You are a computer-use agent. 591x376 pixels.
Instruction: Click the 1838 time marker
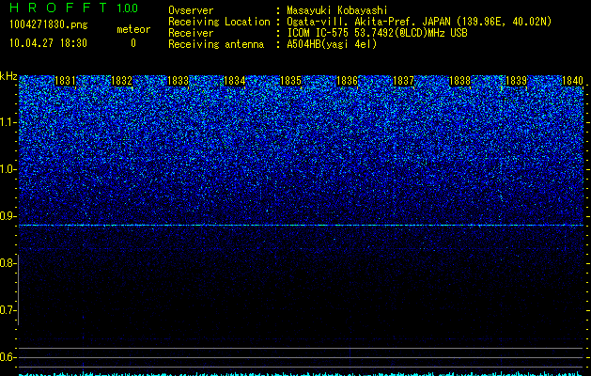460,81
